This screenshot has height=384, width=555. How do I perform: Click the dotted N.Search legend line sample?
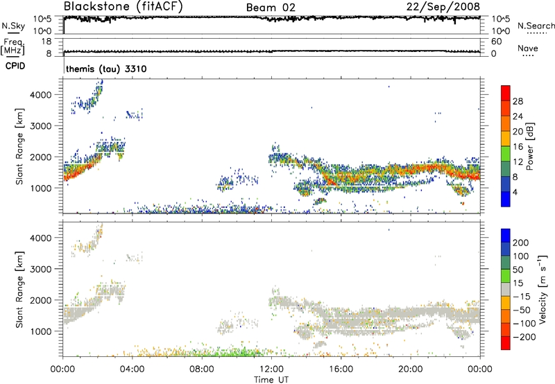click(x=537, y=33)
